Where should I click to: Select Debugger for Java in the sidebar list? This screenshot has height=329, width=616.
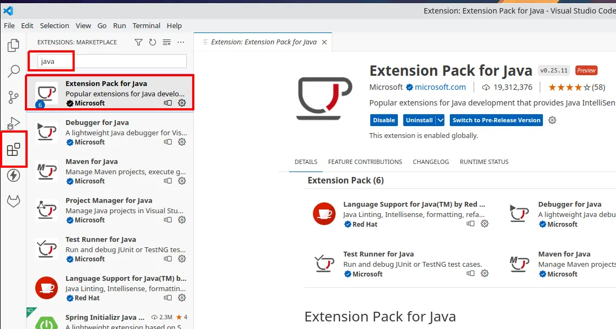(x=109, y=132)
